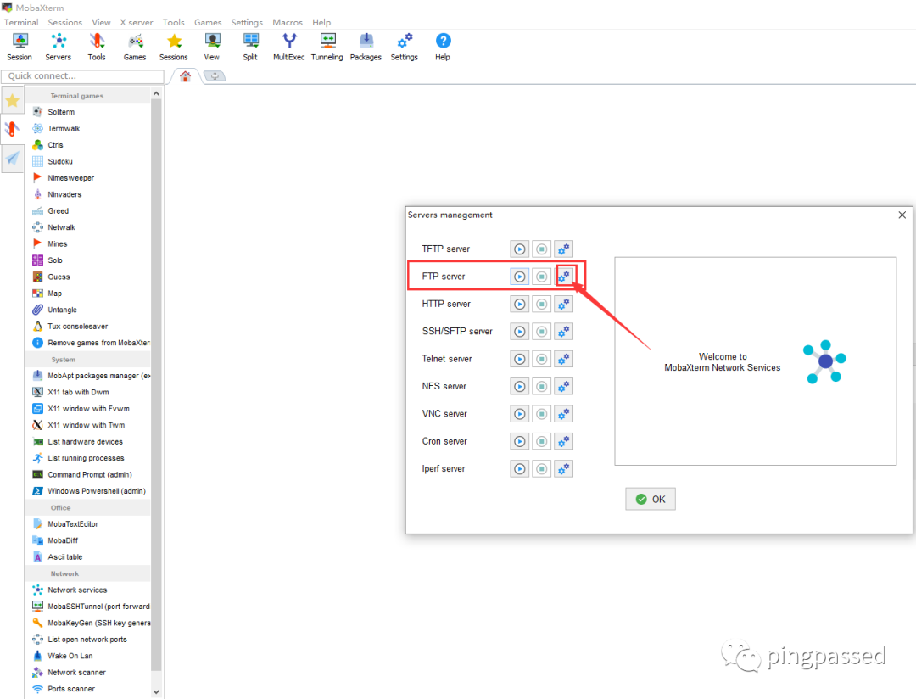This screenshot has width=916, height=699.
Task: Open the Tunneling toolbar icon
Action: click(327, 47)
